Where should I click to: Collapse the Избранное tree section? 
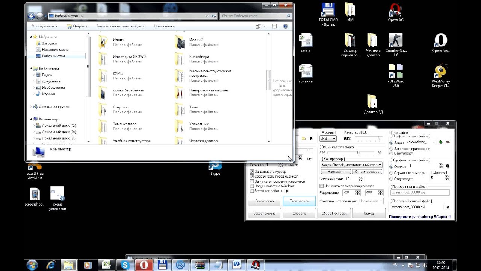(31, 37)
